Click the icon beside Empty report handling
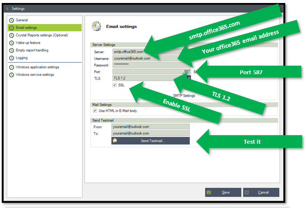Image resolution: width=306 pixels, height=208 pixels. click(x=12, y=50)
